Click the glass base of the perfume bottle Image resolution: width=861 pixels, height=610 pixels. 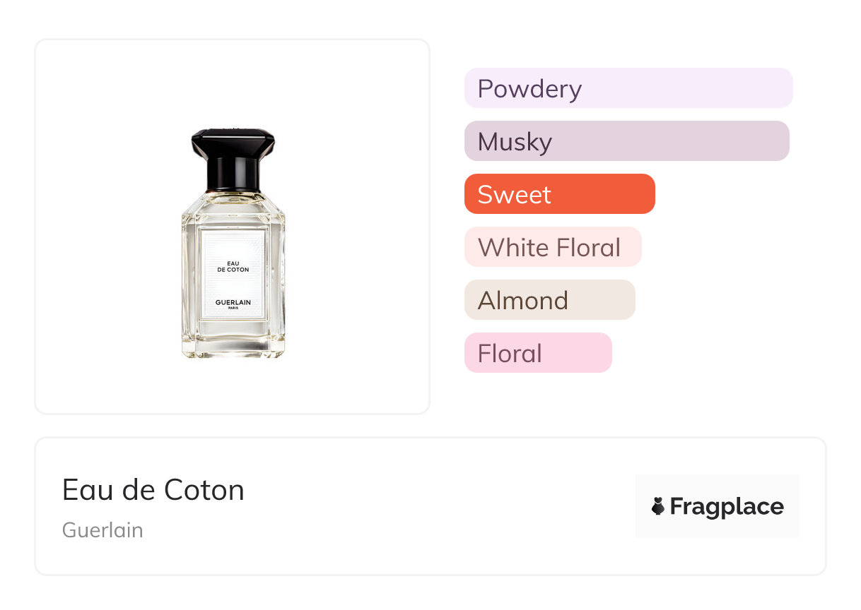tap(233, 346)
